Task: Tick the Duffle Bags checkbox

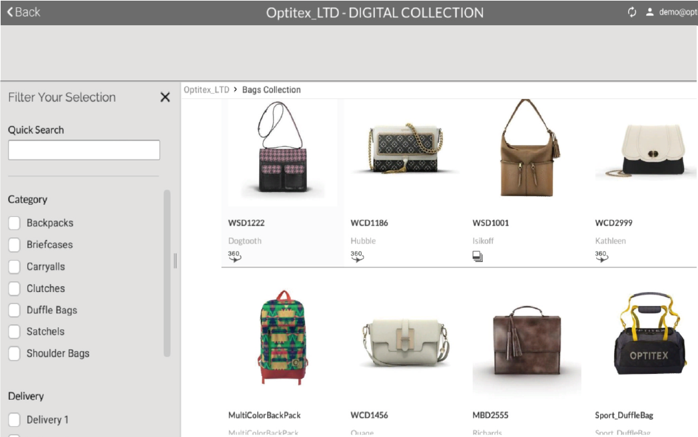Action: coord(14,310)
